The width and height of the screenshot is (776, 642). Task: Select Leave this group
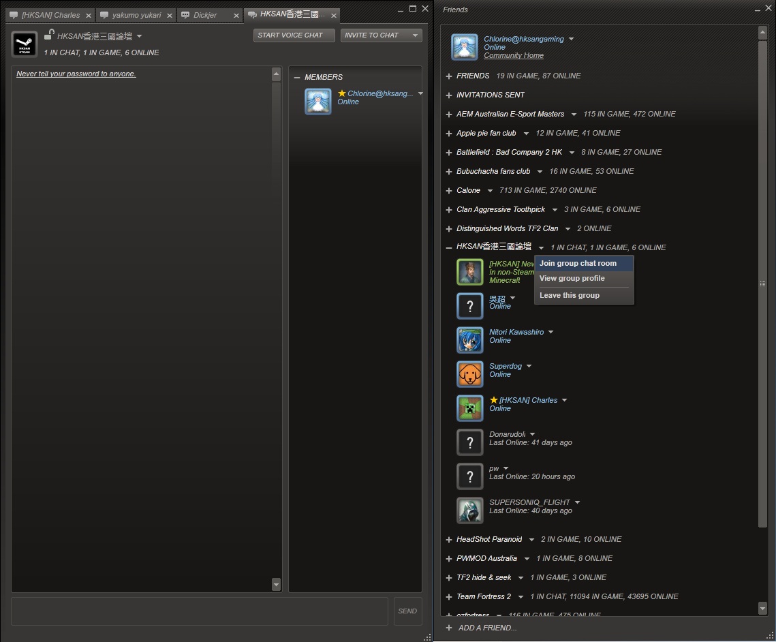584,295
